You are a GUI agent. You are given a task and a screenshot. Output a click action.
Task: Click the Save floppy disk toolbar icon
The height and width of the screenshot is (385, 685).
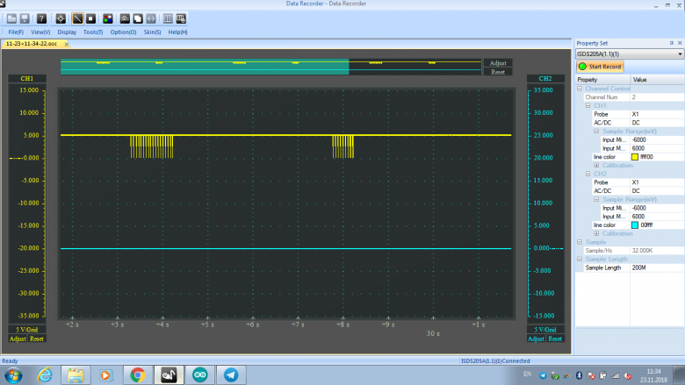click(25, 18)
